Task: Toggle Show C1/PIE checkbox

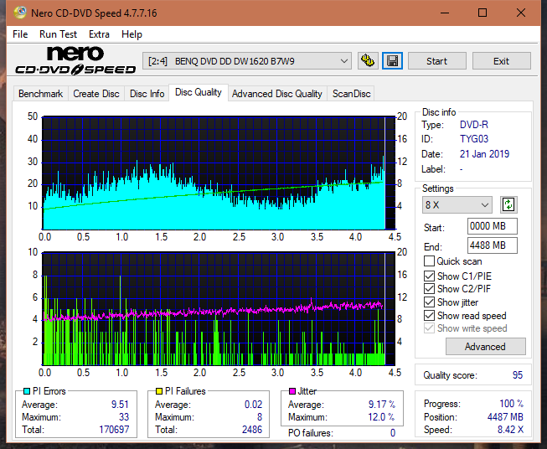Action: 429,276
